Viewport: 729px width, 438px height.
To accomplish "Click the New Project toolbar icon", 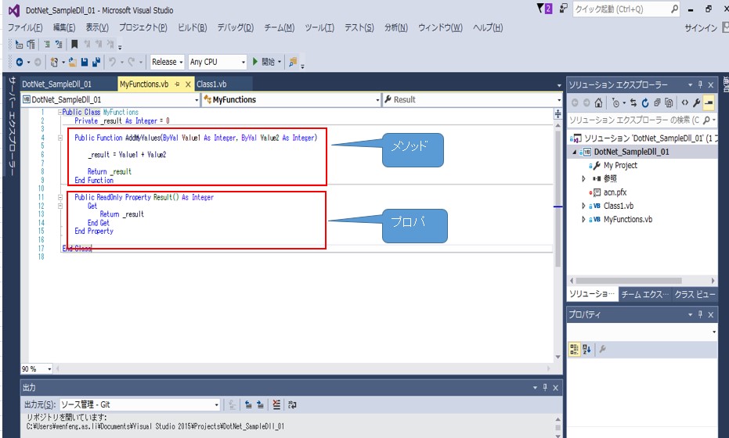I will 54,62.
